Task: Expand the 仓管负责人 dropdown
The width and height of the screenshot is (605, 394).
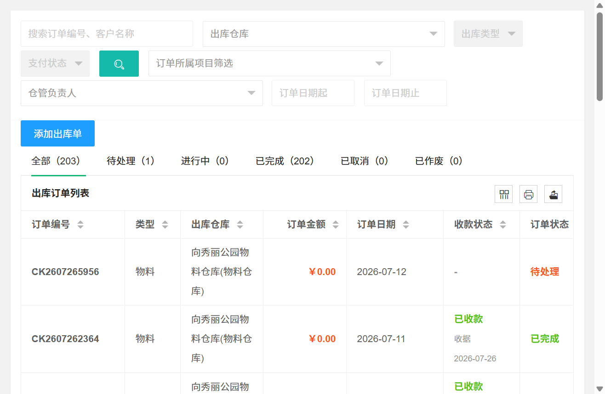Action: click(142, 93)
